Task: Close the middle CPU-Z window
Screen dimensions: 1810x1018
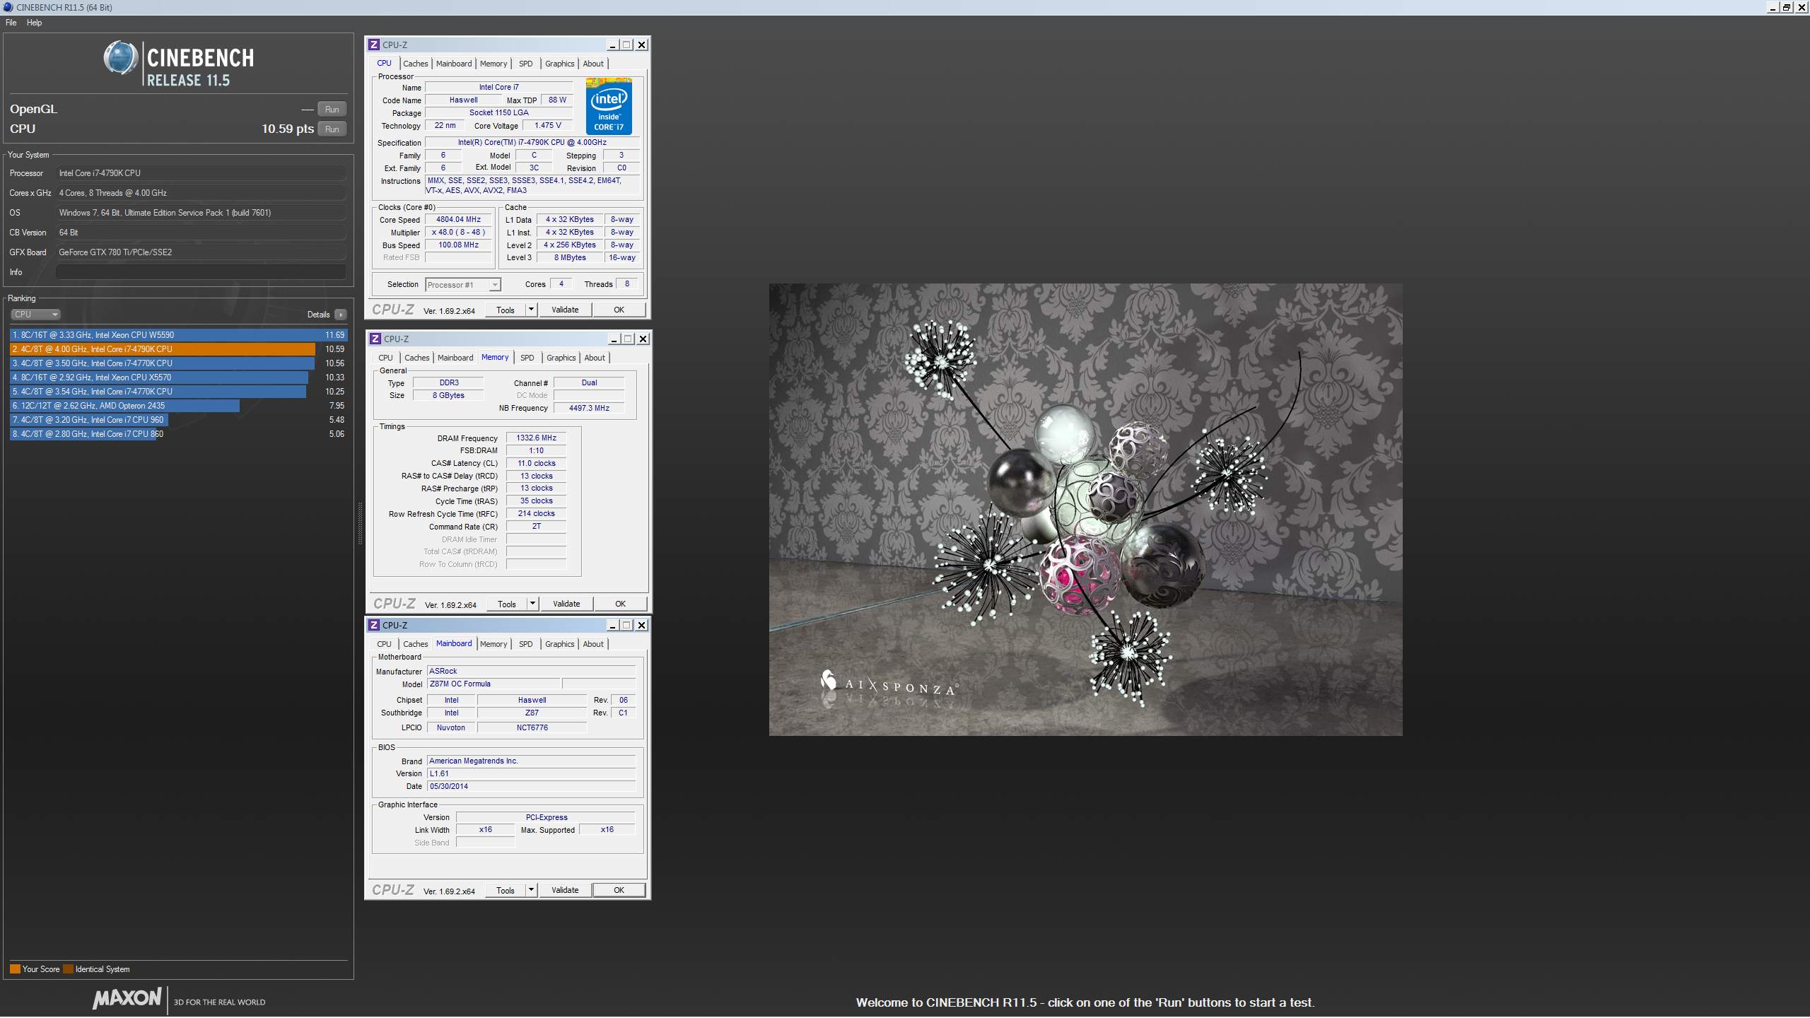Action: 643,339
